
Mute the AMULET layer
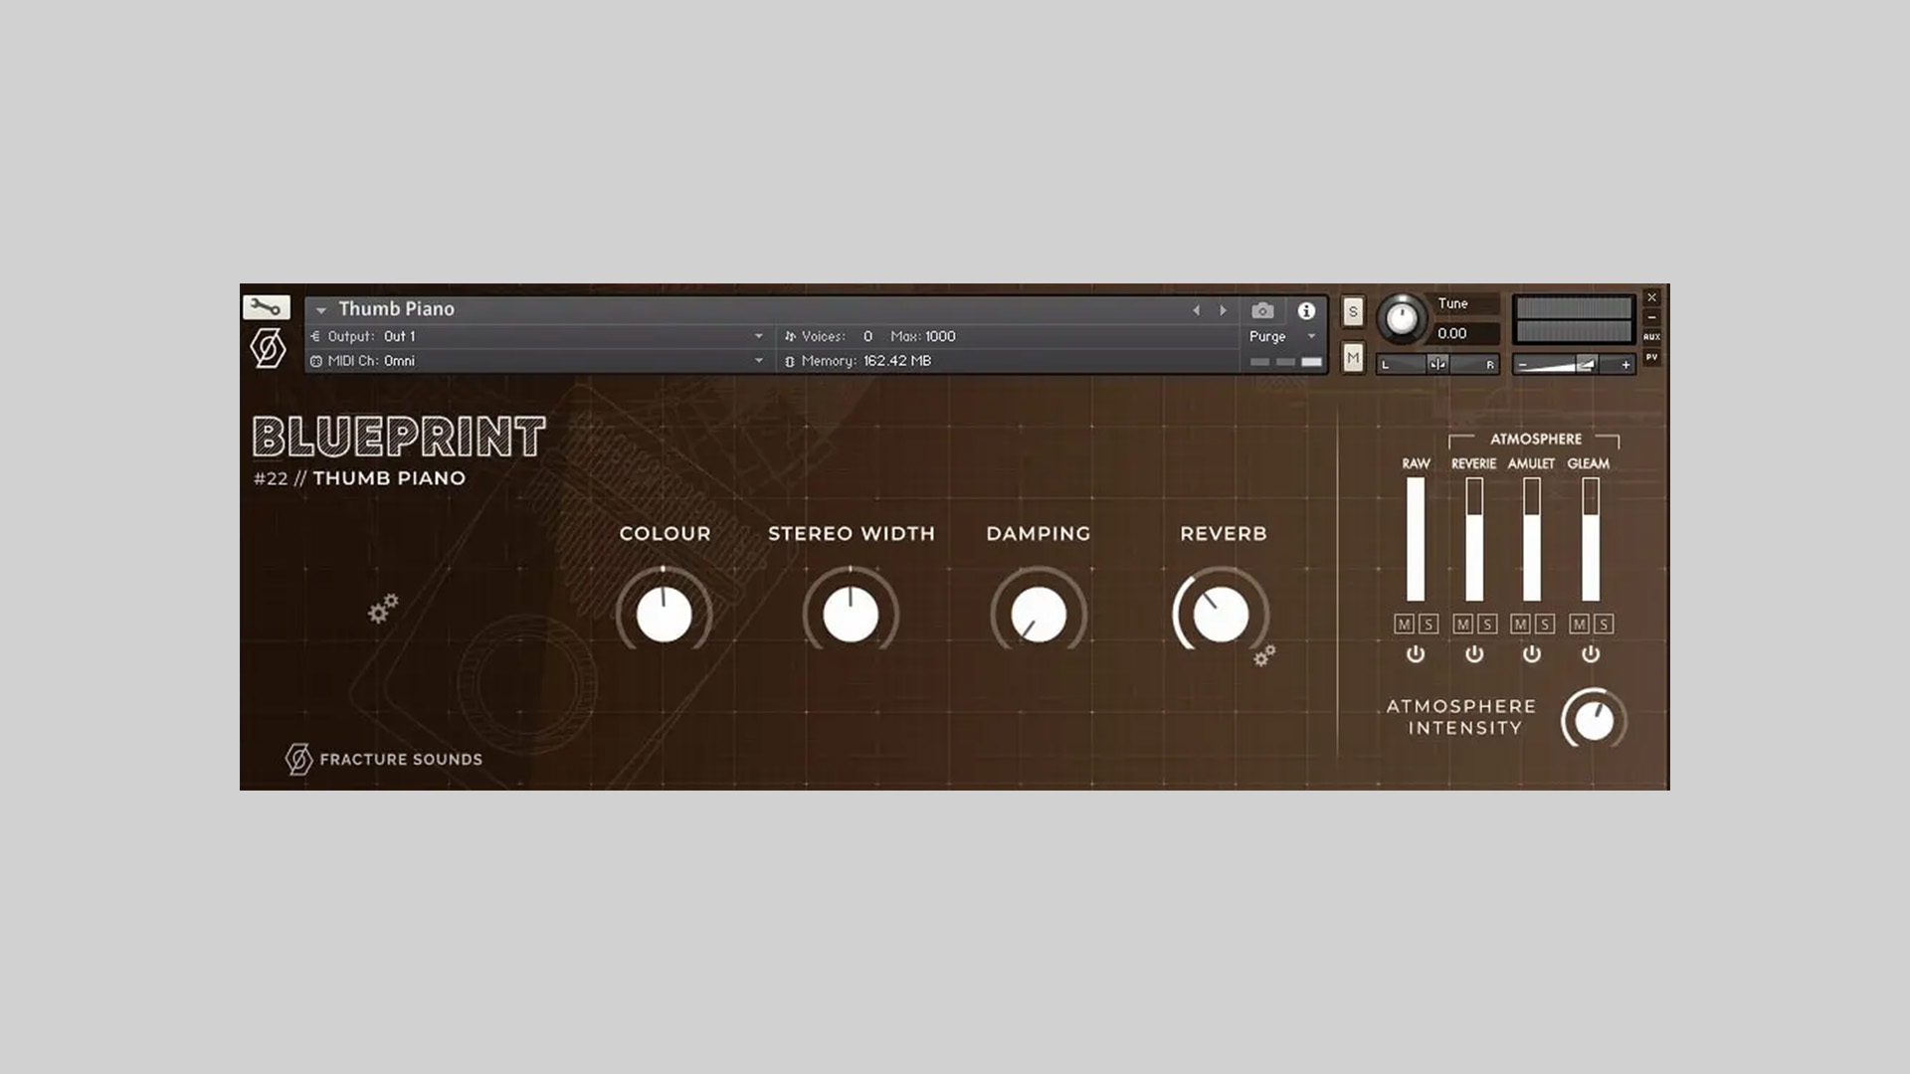tap(1520, 624)
